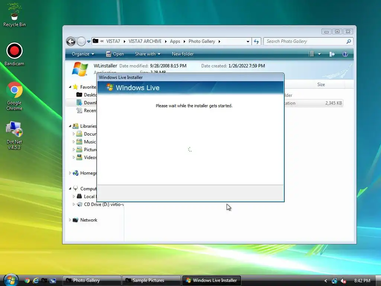Image resolution: width=381 pixels, height=286 pixels.
Task: Open the Recycle Bin desktop icon
Action: [15, 15]
